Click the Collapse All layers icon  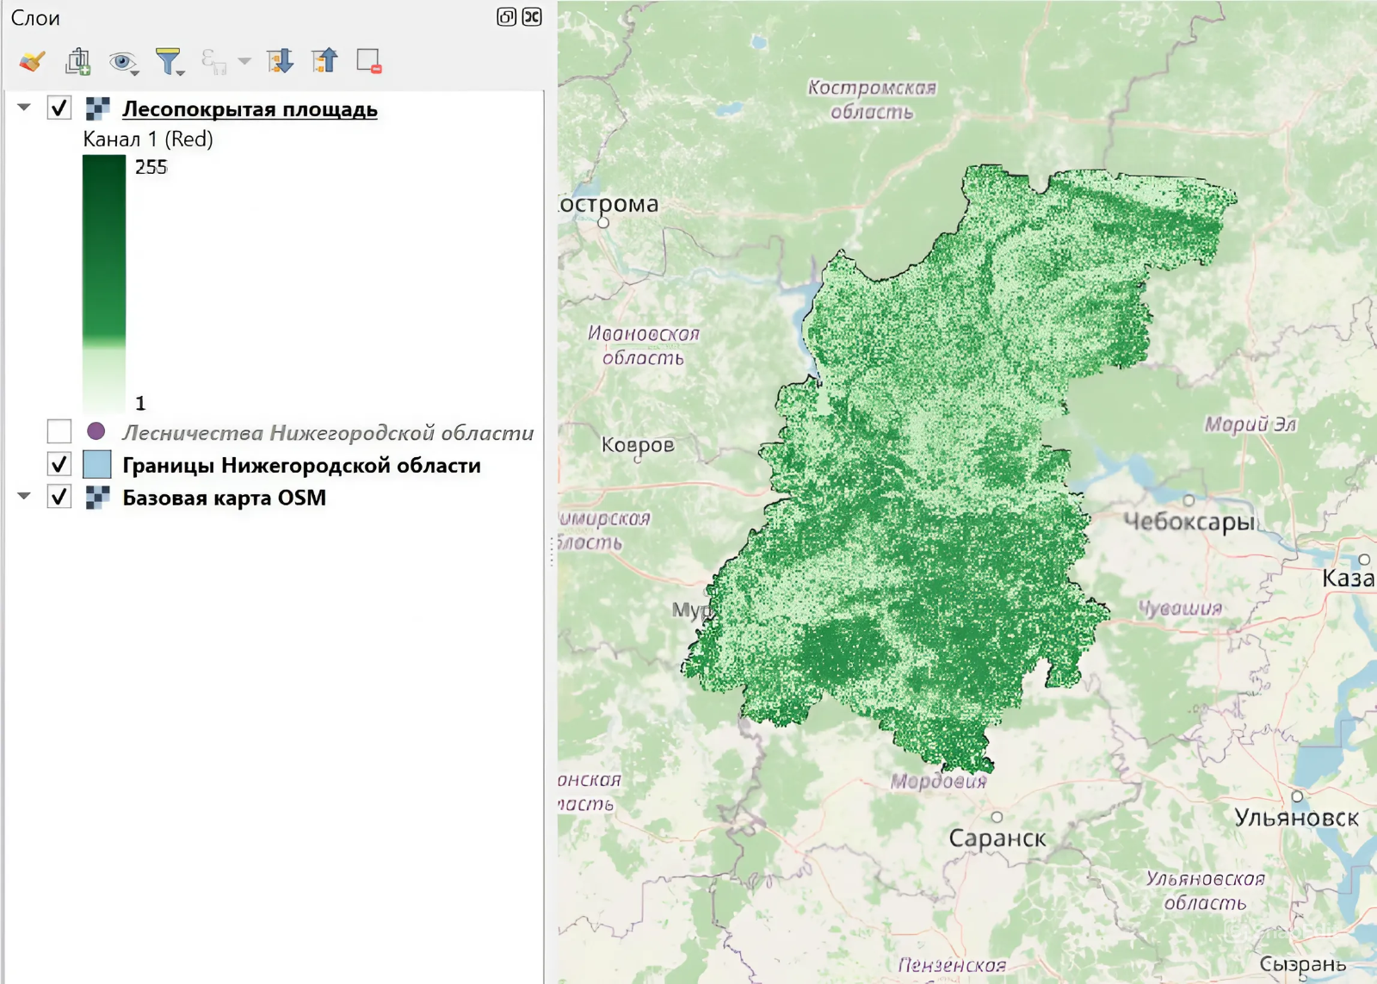[x=324, y=61]
